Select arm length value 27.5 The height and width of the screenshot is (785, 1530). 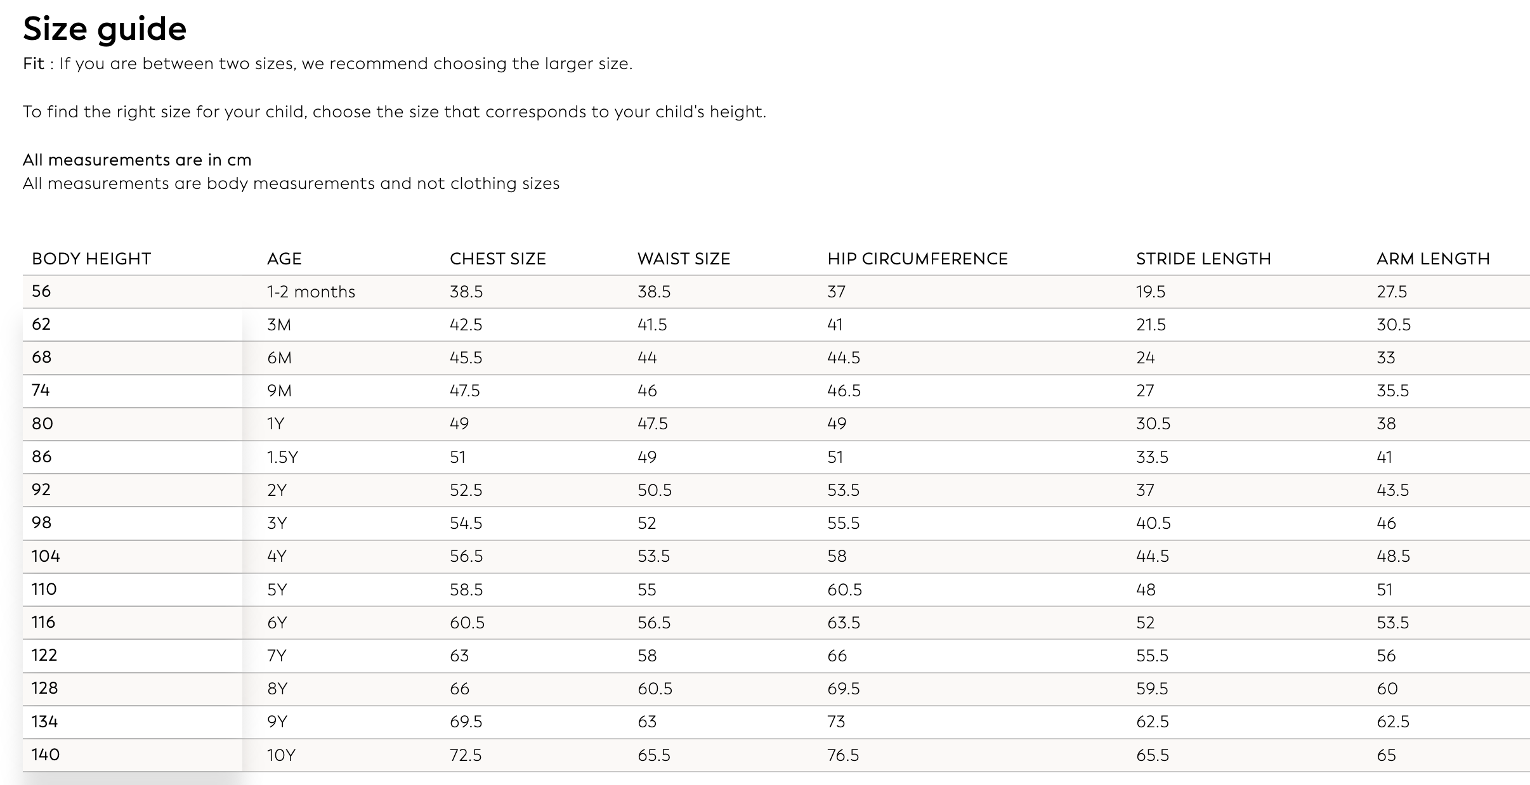coord(1392,292)
